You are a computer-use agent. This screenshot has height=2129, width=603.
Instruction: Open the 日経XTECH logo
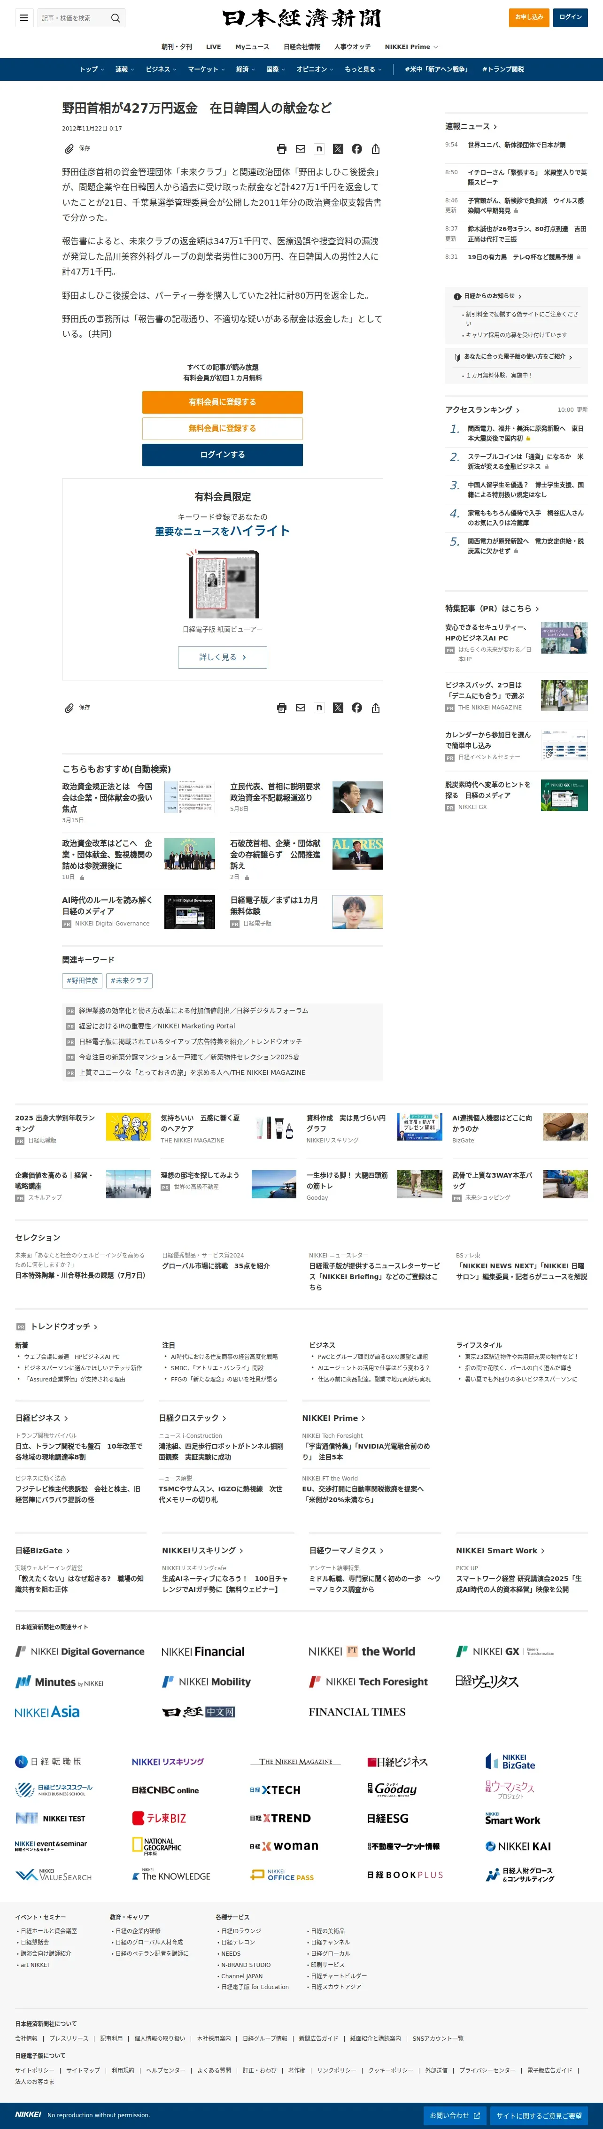pos(275,1790)
